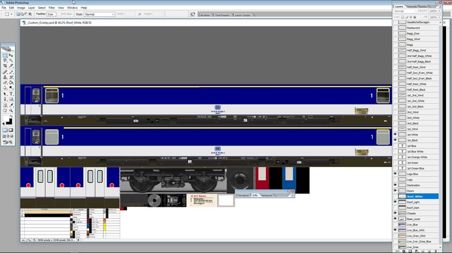The image size is (452, 253).
Task: Hide the Base_Layer layer
Action: point(395,219)
